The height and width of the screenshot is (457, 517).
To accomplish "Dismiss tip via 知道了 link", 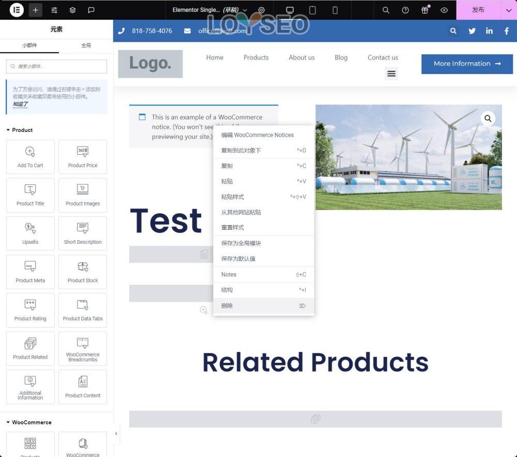I will click(21, 104).
